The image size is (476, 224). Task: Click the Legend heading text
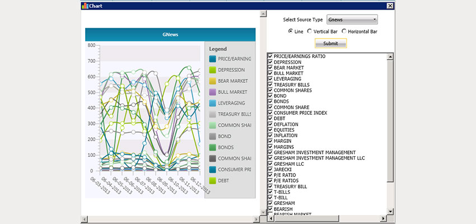[x=218, y=49]
